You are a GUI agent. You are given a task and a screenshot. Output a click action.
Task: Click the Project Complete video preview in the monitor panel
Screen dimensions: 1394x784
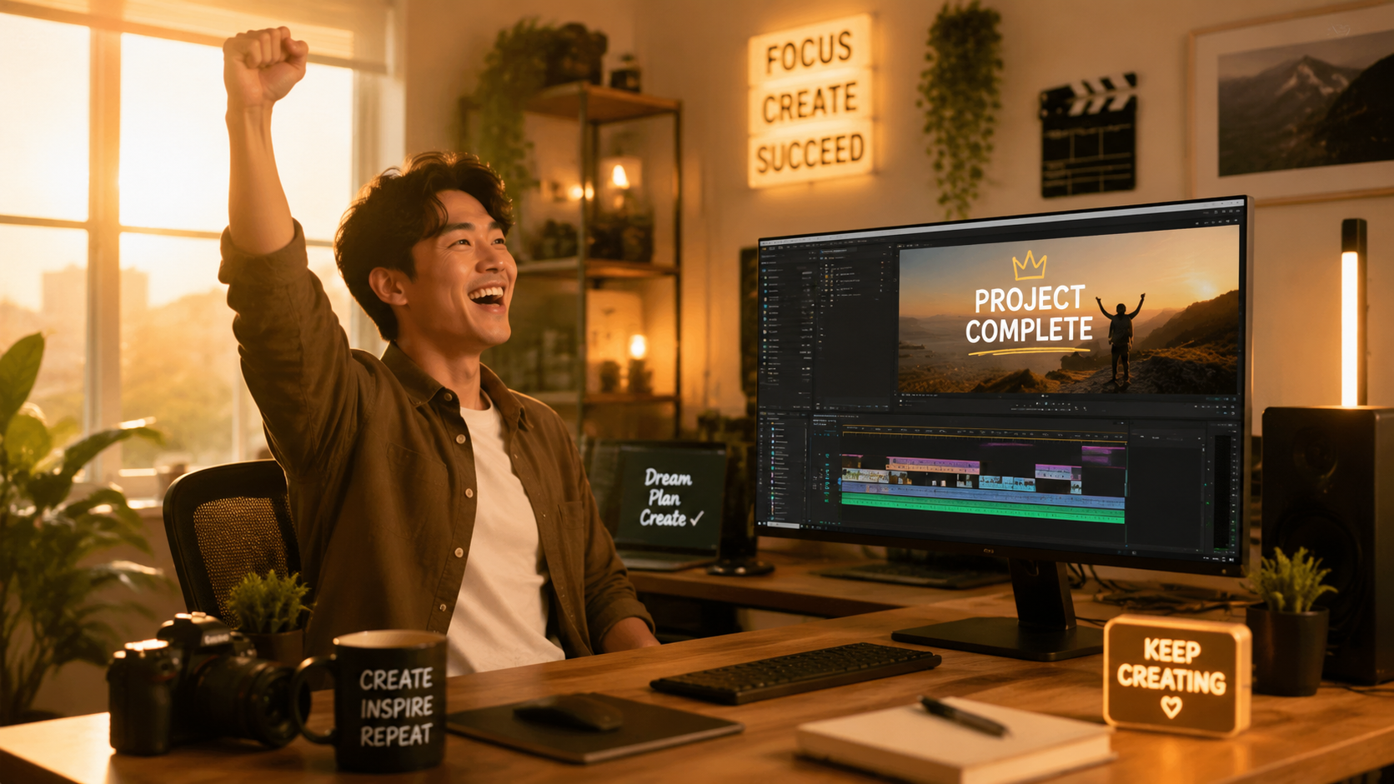click(x=1069, y=311)
